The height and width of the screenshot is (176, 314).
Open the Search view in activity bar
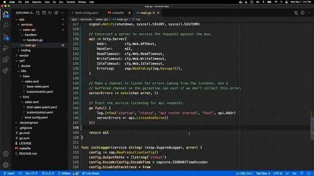[x=5, y=25]
